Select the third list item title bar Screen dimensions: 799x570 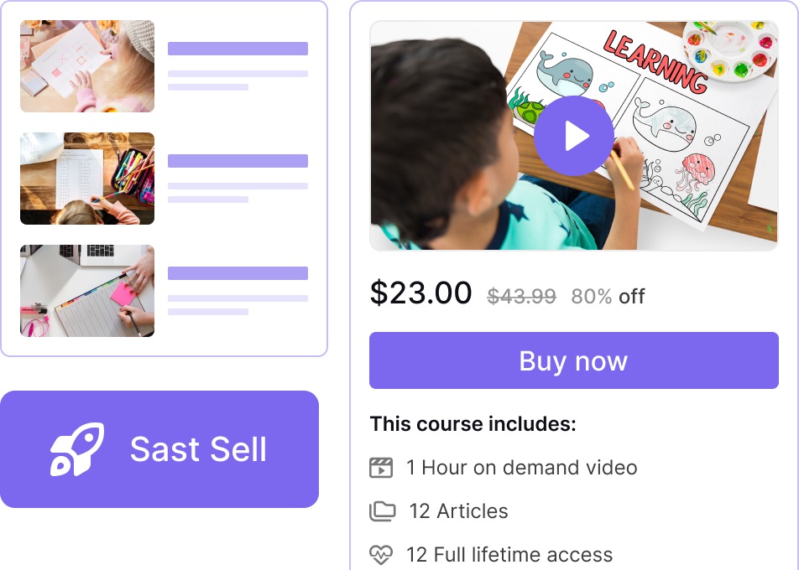(x=238, y=273)
